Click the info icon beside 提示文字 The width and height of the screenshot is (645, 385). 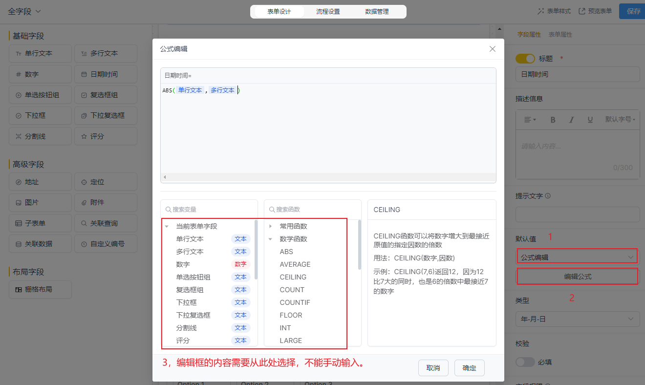click(x=548, y=196)
